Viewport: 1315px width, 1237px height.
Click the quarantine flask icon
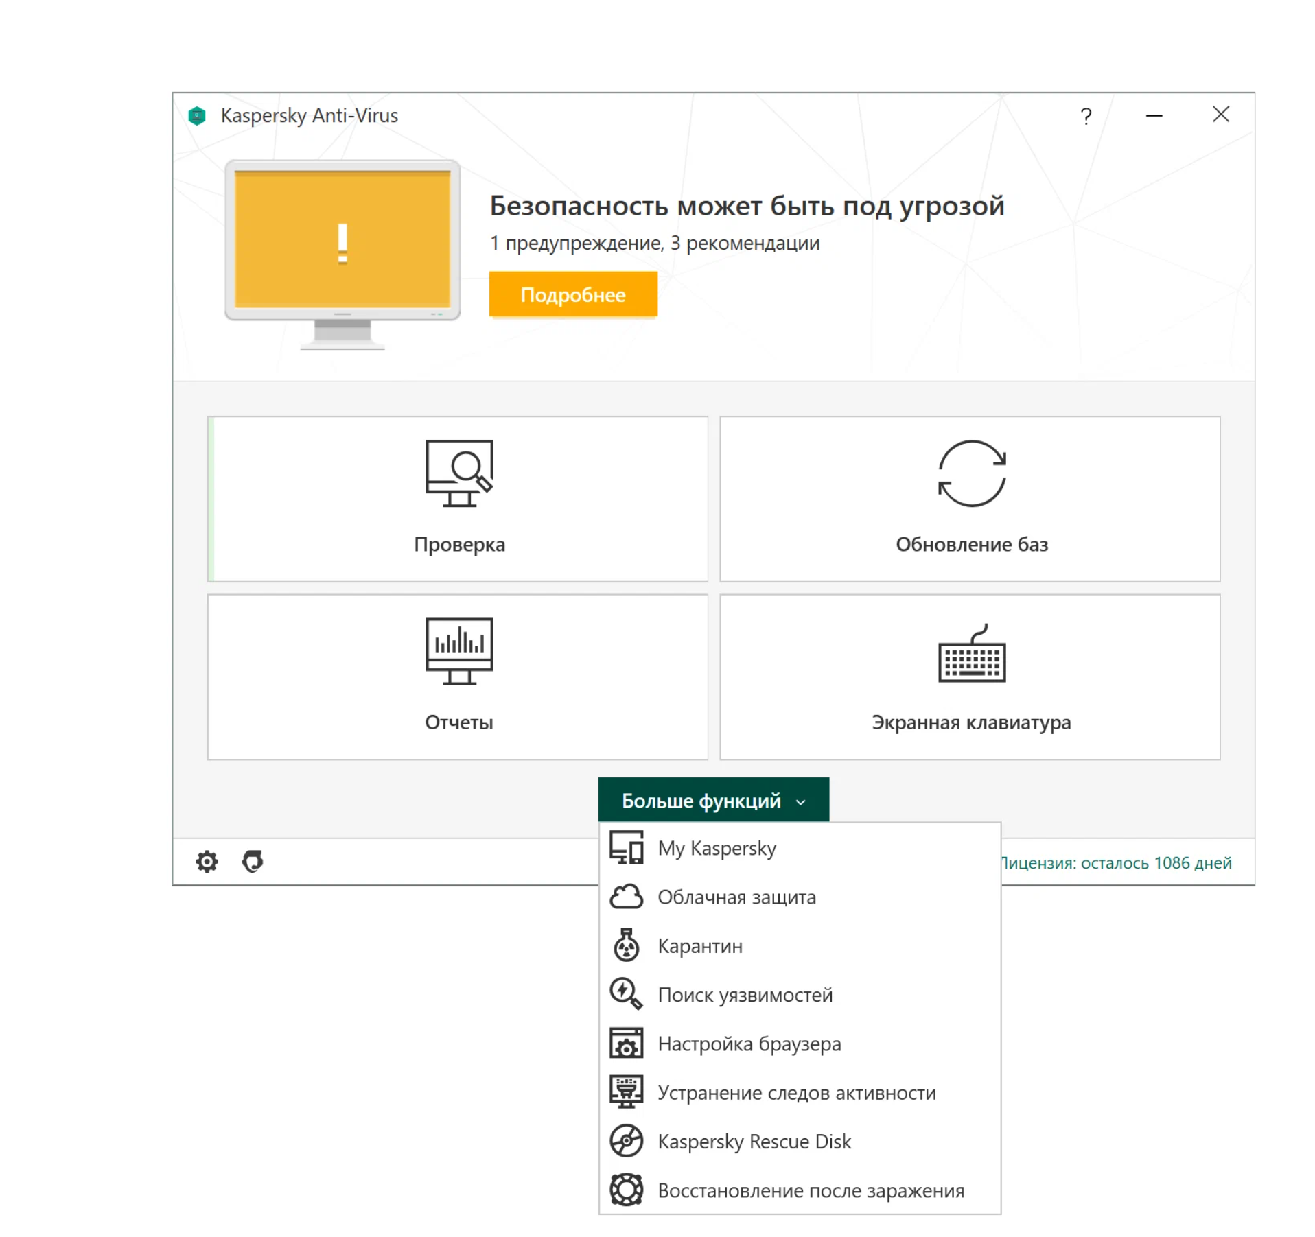[626, 945]
